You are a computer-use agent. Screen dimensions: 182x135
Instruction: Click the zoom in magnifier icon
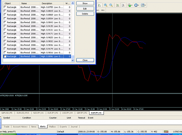tap(105, 5)
